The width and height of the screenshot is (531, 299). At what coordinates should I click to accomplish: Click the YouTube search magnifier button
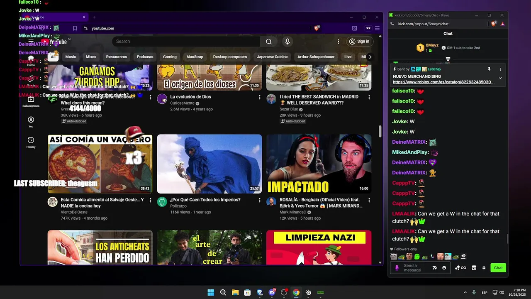tap(269, 42)
